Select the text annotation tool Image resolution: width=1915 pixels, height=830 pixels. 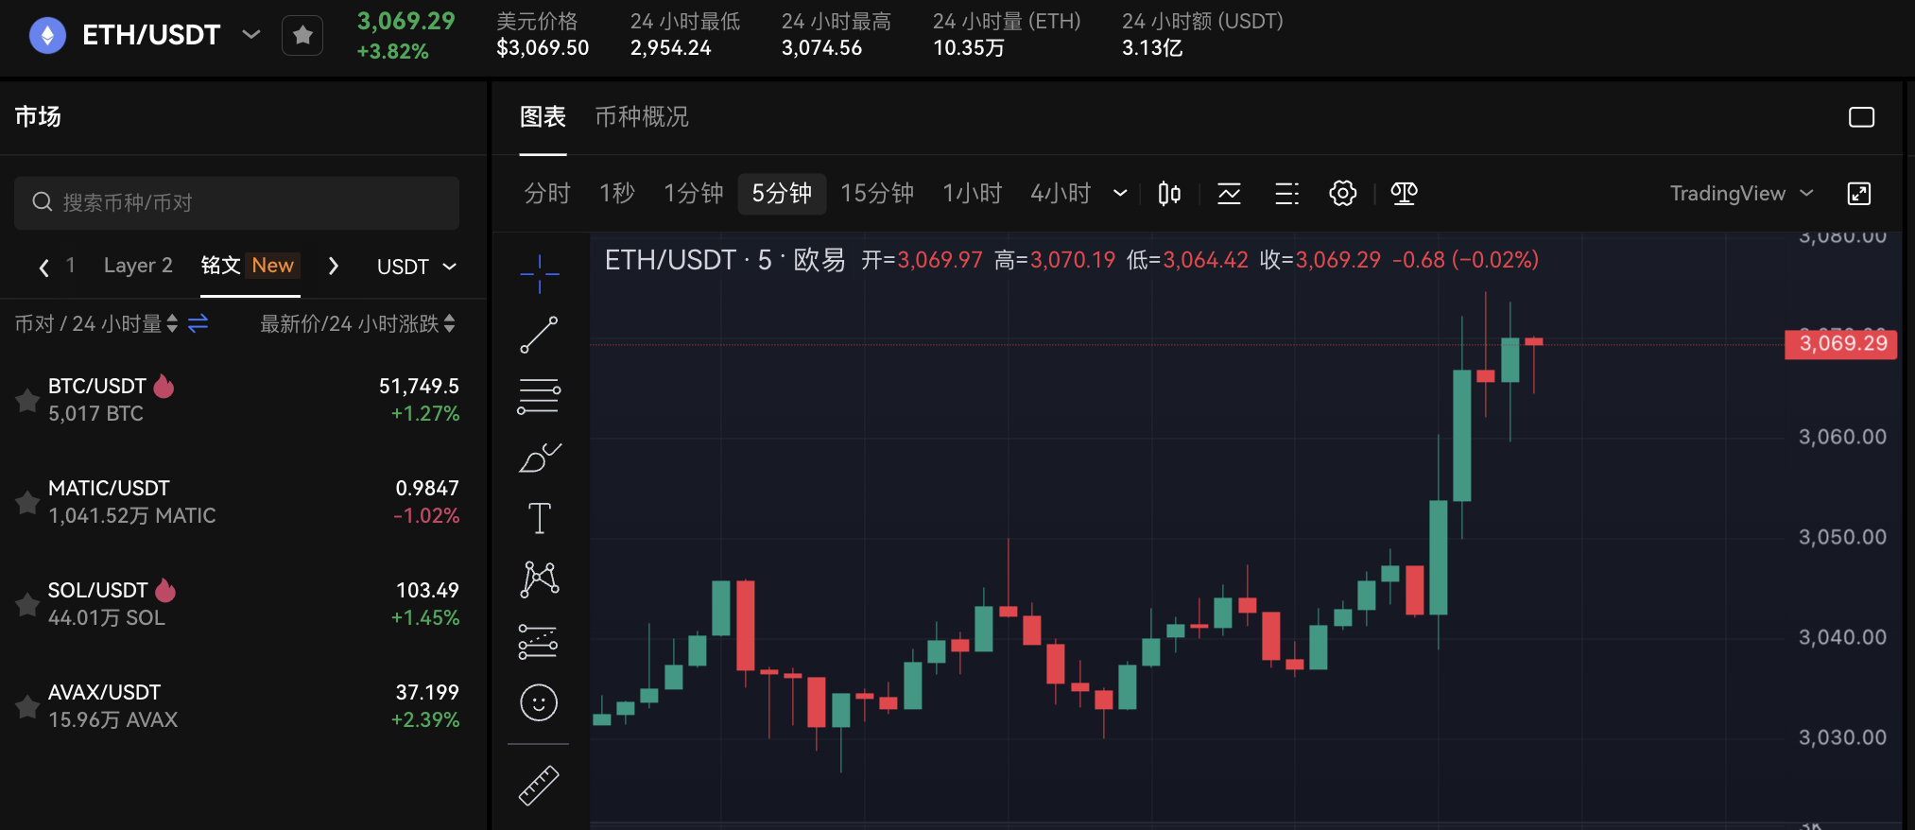(x=539, y=518)
